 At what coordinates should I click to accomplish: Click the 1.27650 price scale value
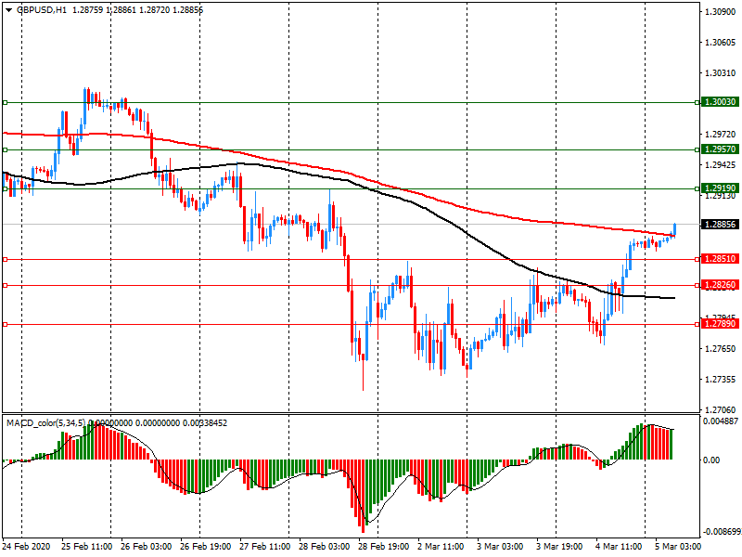(x=721, y=349)
